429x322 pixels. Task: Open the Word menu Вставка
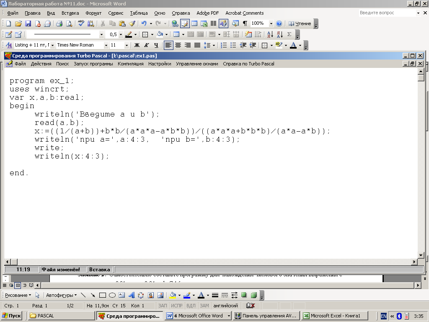coord(70,13)
